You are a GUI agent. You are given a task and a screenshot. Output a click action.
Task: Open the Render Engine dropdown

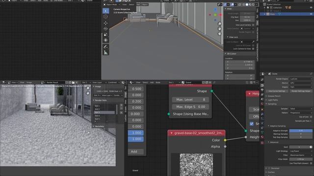coord(301,79)
